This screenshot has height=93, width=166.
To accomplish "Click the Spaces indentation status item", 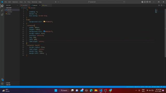I will [137, 87].
